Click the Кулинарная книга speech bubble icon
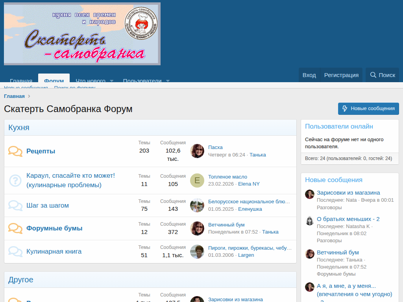Image resolution: width=403 pixels, height=302 pixels. tap(15, 251)
